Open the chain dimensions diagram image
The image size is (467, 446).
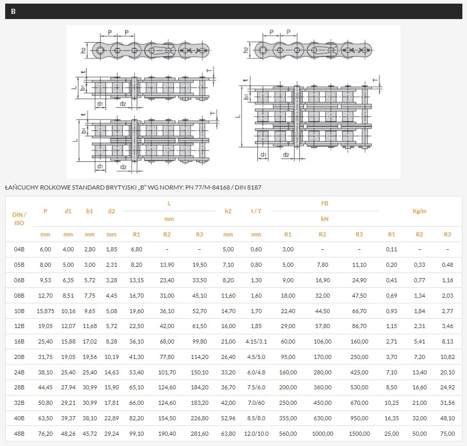(x=233, y=101)
